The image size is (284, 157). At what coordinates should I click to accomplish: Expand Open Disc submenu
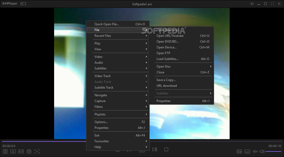click(x=181, y=67)
